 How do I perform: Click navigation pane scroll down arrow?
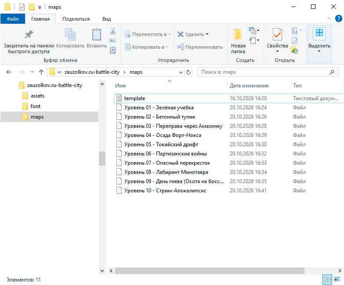(102, 271)
